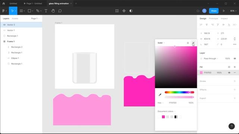The height and width of the screenshot is (134, 239).
Task: Click the user avatar icon
Action: coord(204,11)
